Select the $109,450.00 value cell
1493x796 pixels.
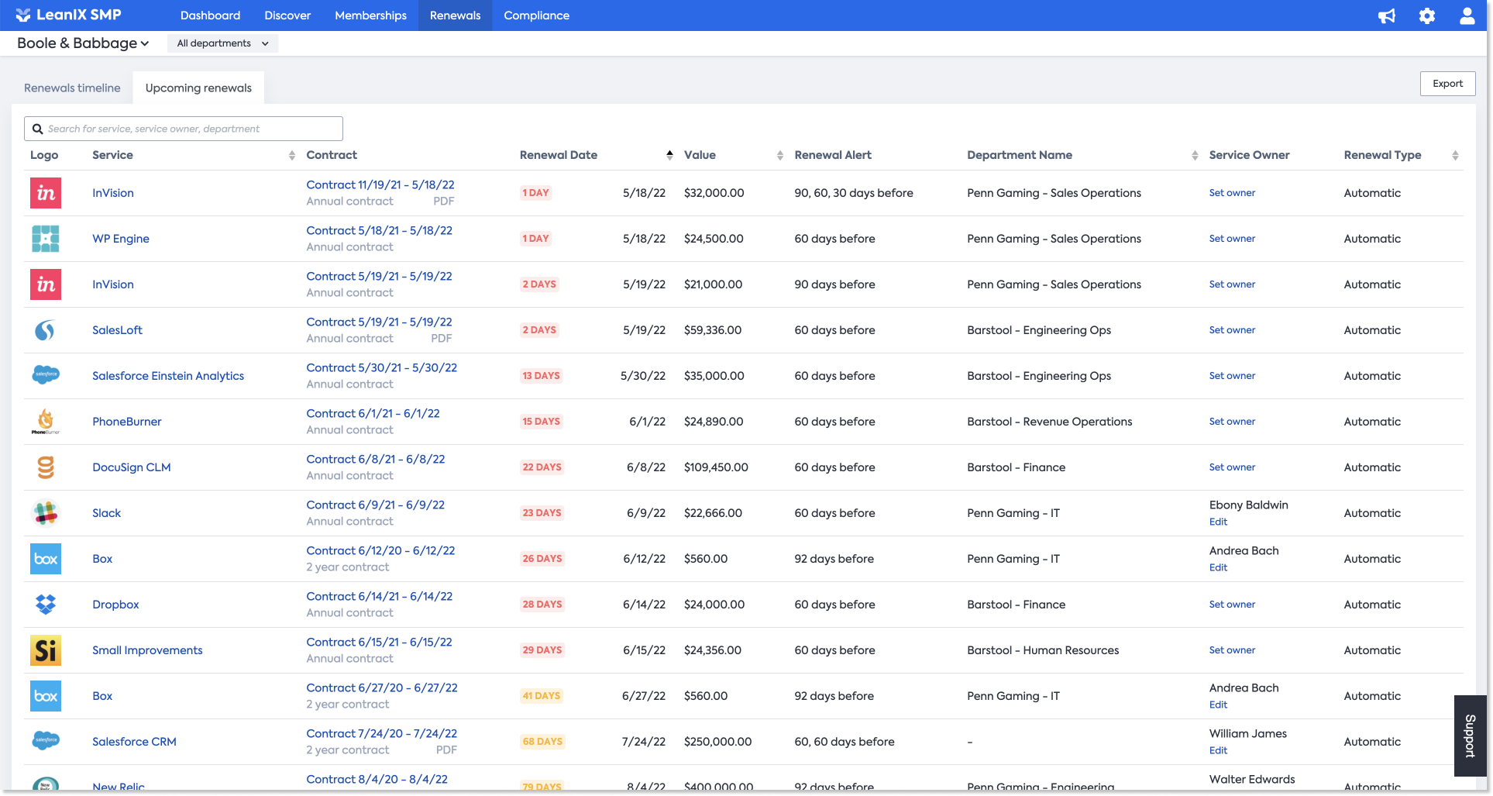coord(716,467)
